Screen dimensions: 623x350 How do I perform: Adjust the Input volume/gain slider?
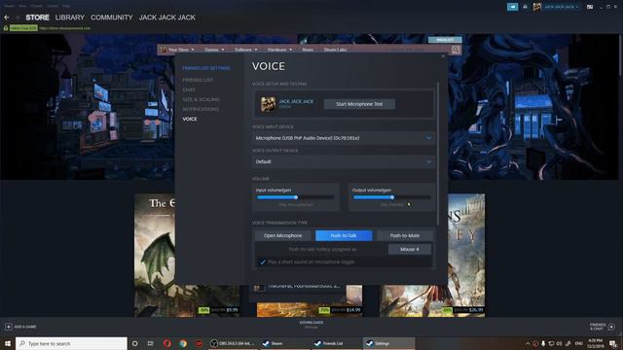coord(295,197)
